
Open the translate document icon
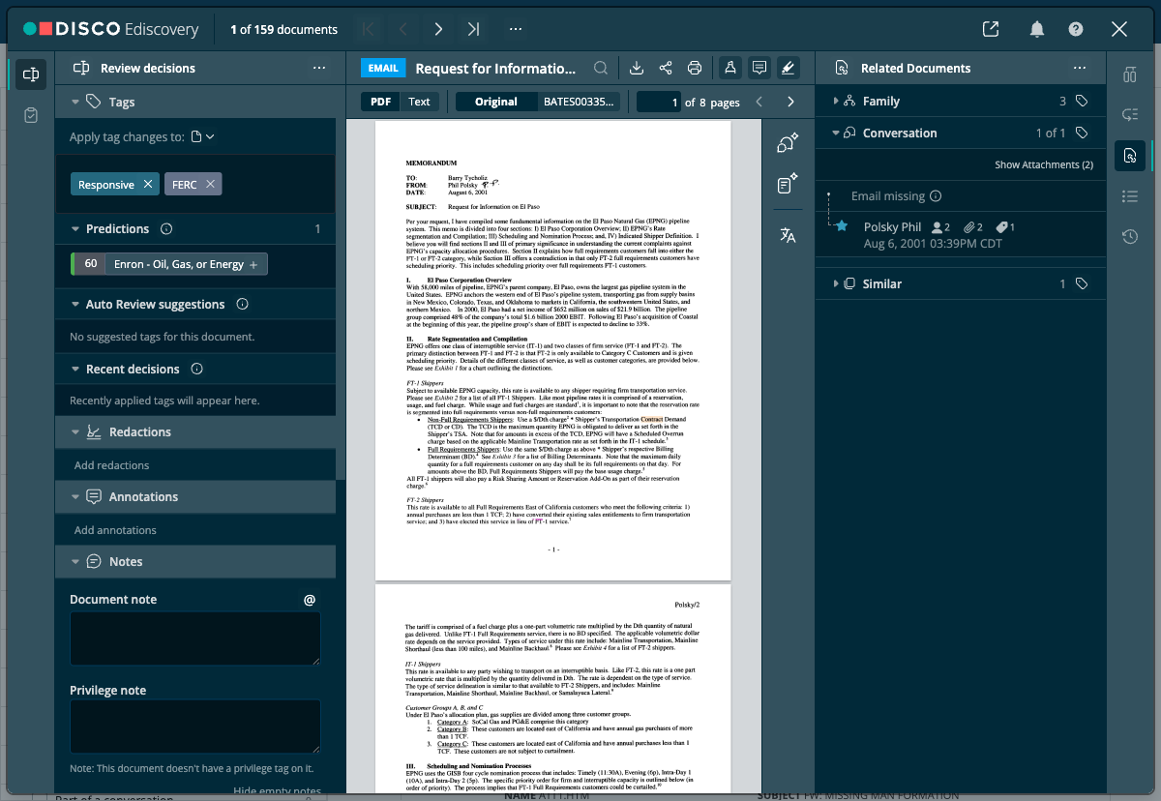tap(788, 234)
